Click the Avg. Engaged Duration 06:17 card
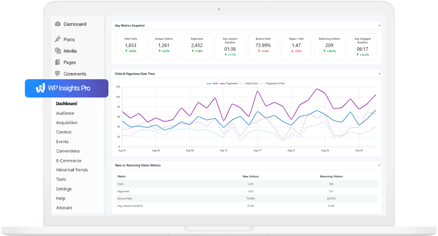Viewport: 438px width, 236px height. point(362,47)
